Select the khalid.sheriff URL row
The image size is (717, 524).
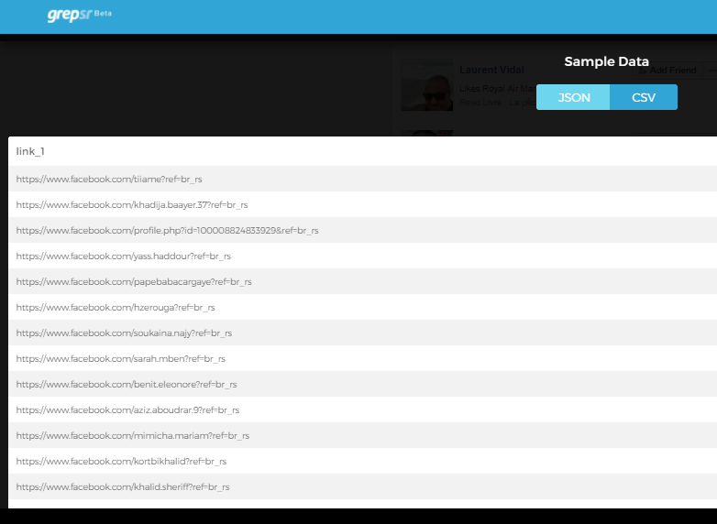tap(362, 486)
